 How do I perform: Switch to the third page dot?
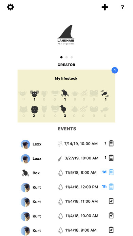[72, 57]
